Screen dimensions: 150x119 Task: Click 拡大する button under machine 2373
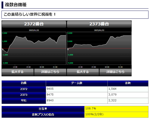[x=83, y=72]
